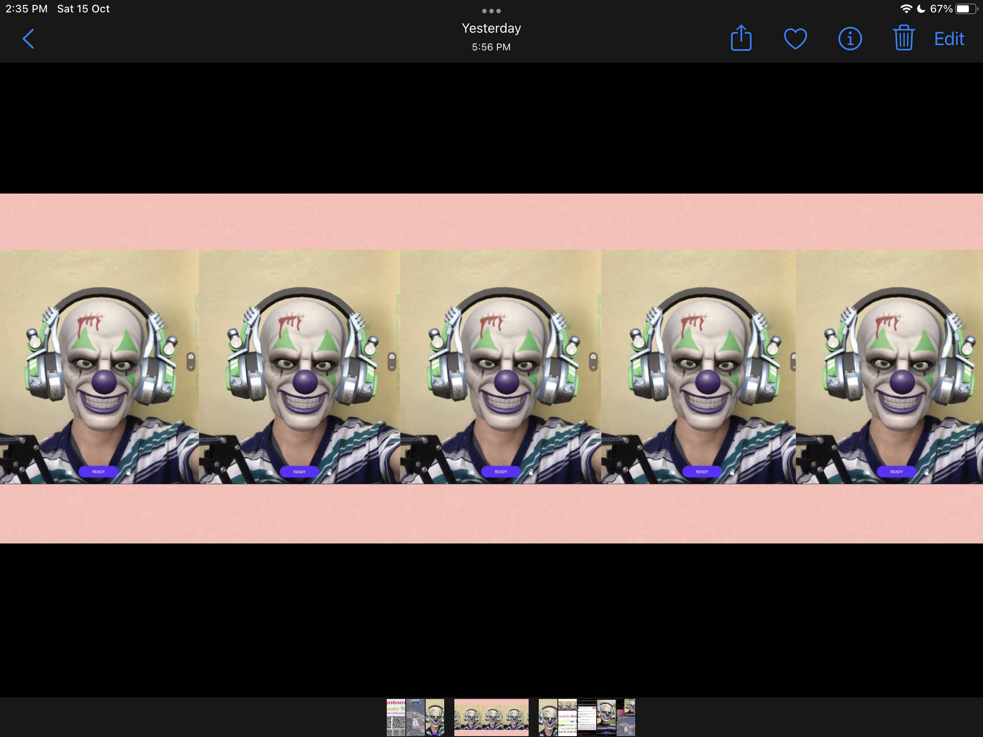Tap the Edit button
The width and height of the screenshot is (983, 737).
tap(949, 39)
